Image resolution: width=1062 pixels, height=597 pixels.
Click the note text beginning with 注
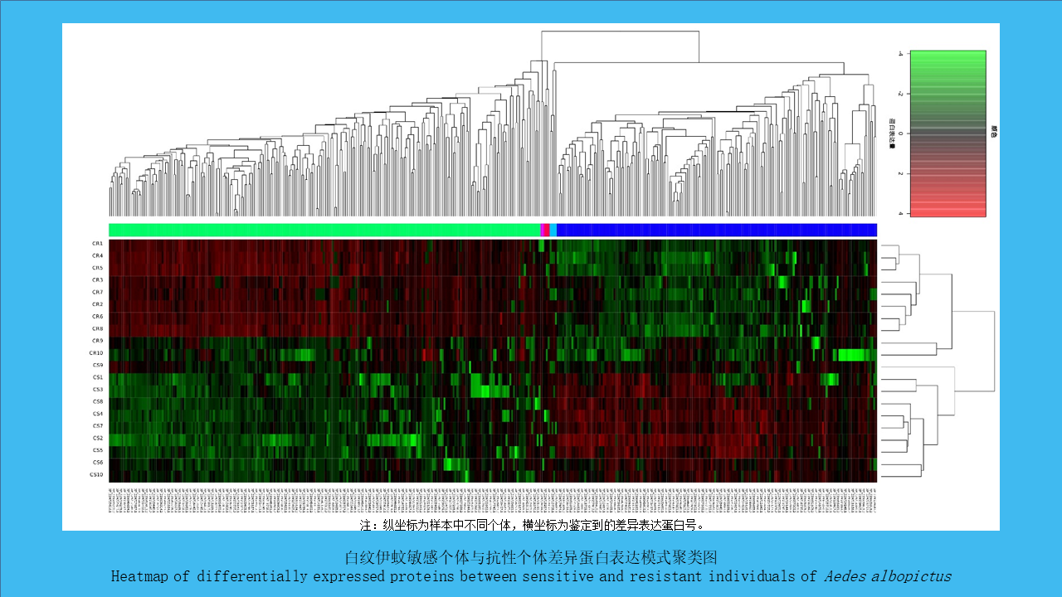click(532, 525)
